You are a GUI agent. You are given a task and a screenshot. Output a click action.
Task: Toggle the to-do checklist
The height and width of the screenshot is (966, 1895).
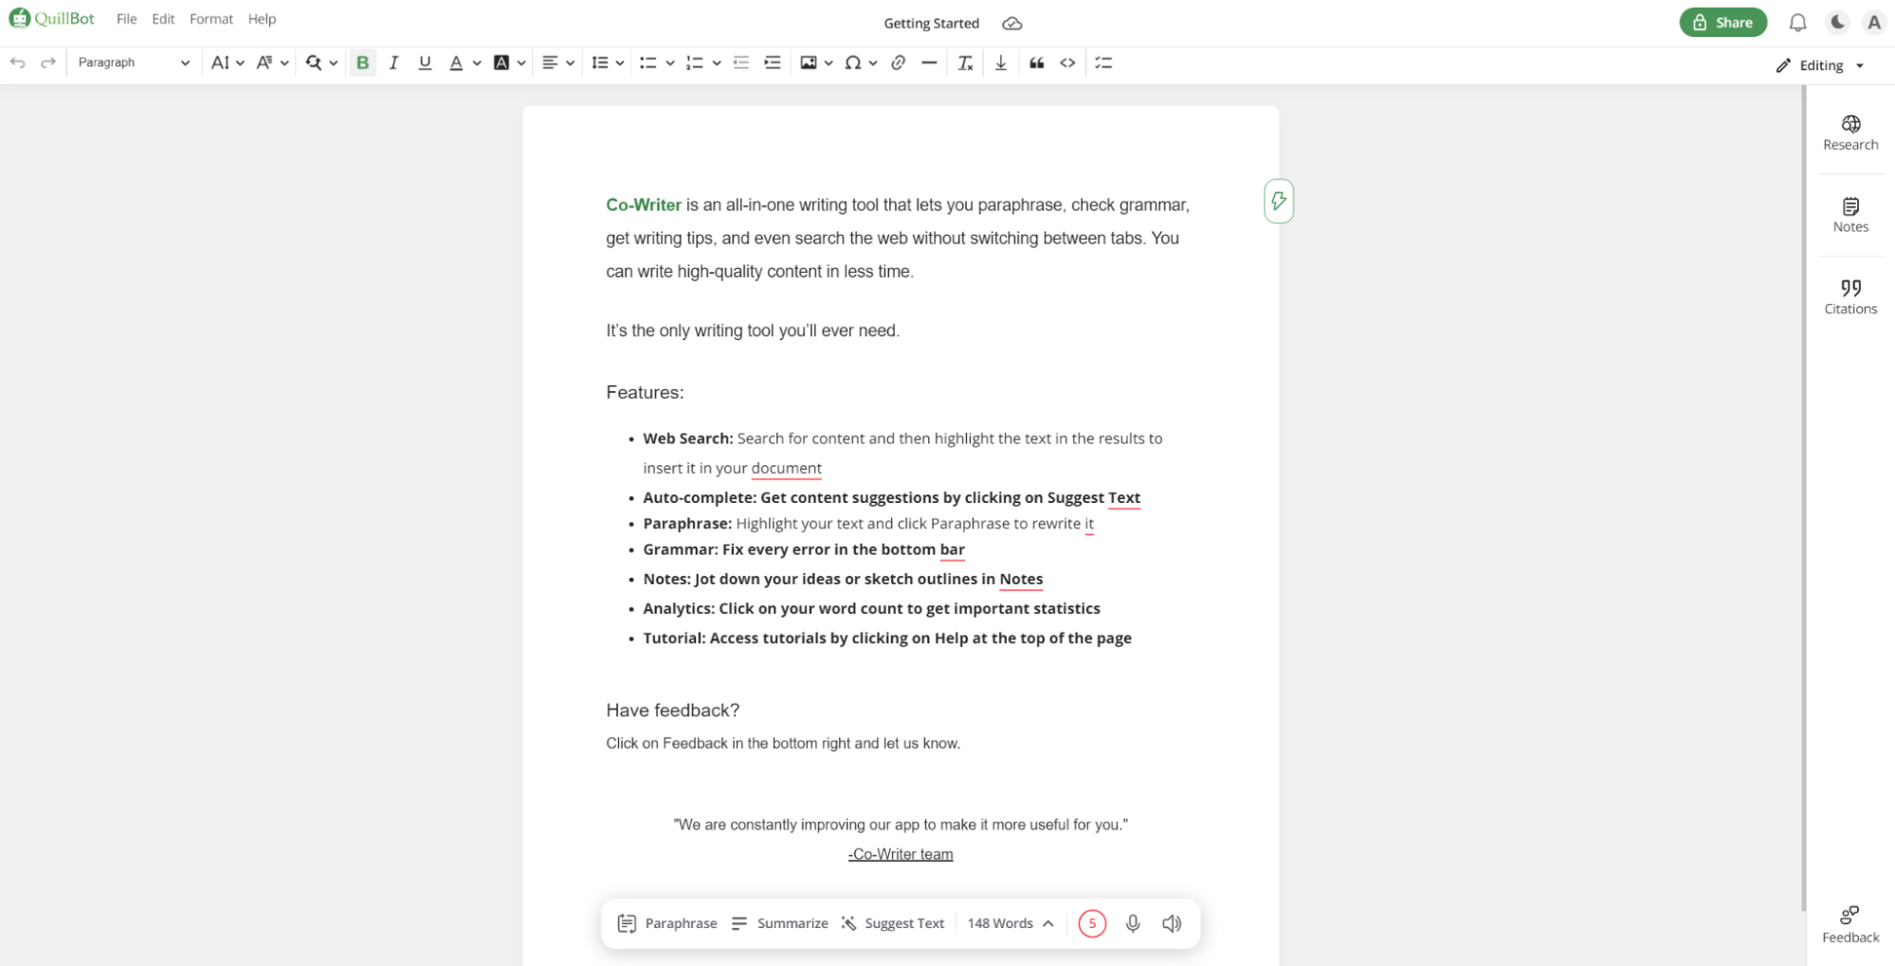coord(1103,63)
